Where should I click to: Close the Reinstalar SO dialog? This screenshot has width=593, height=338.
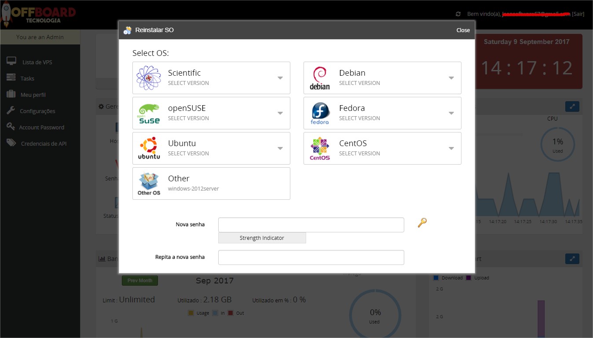[x=463, y=30]
